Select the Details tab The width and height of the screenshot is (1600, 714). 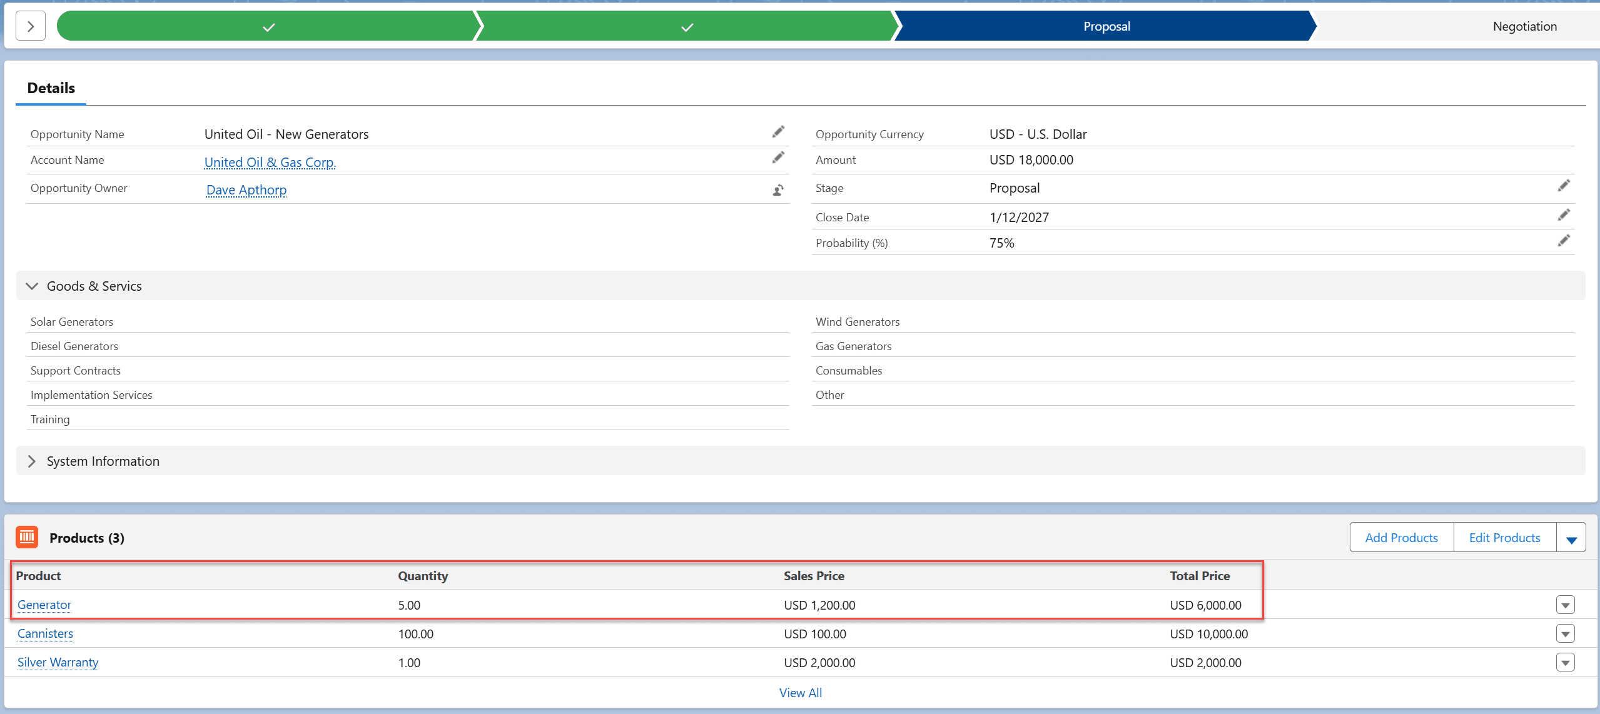click(x=51, y=88)
